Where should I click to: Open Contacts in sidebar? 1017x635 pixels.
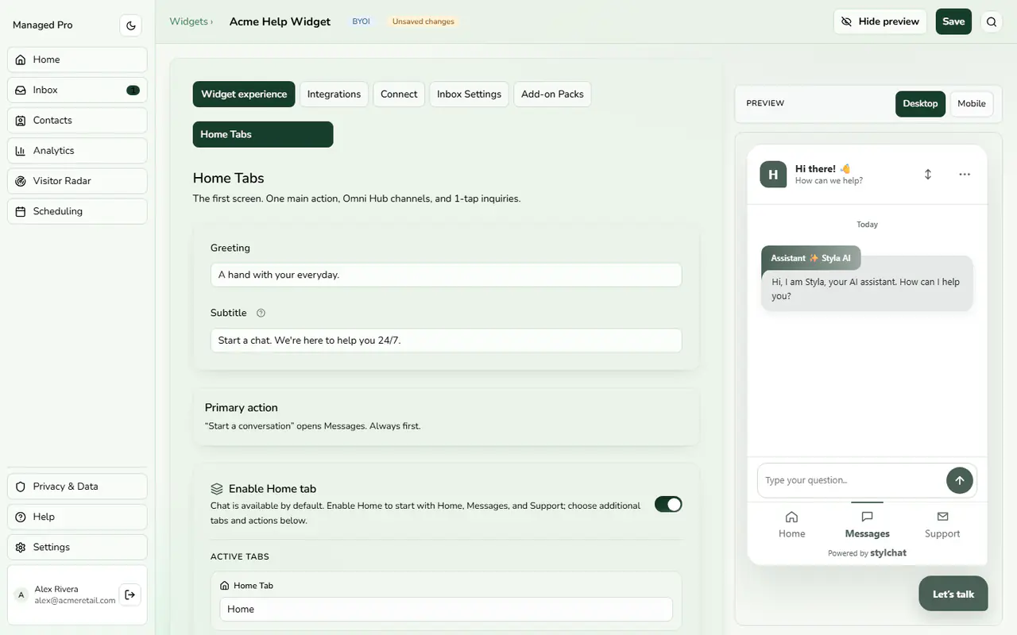point(77,121)
